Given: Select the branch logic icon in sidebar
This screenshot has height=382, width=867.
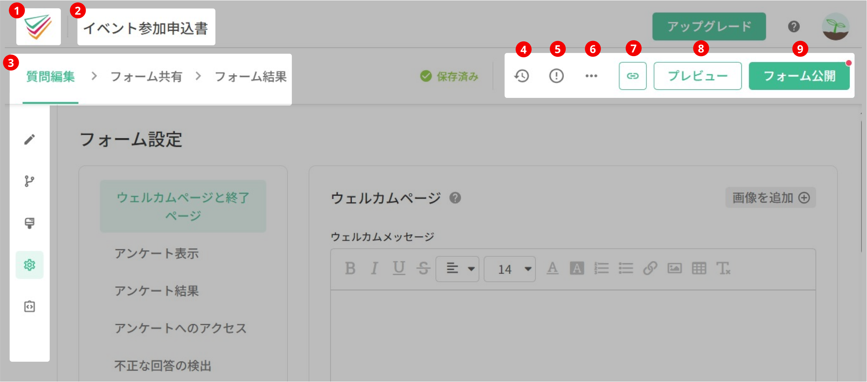Looking at the screenshot, I should click(29, 181).
